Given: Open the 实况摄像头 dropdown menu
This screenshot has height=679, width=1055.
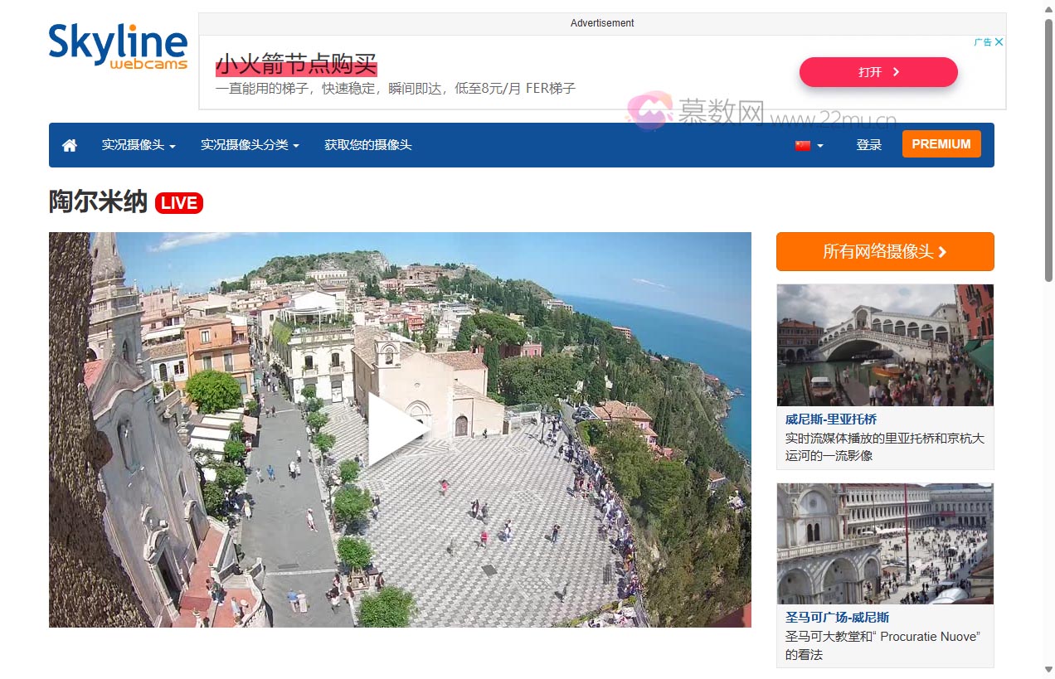Looking at the screenshot, I should click(134, 144).
